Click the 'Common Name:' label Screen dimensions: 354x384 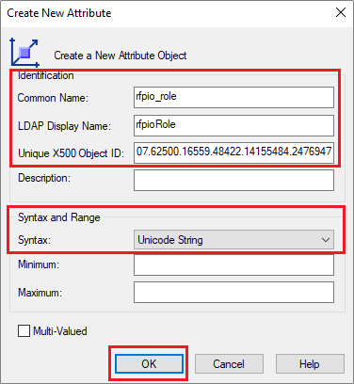(53, 98)
